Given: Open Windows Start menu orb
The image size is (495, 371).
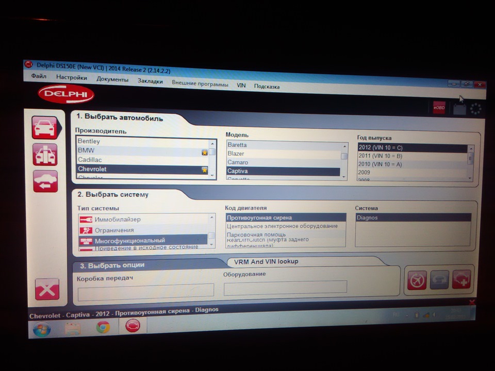Looking at the screenshot, I should tap(42, 329).
